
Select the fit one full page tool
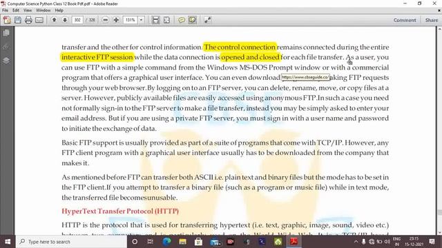[x=167, y=20]
